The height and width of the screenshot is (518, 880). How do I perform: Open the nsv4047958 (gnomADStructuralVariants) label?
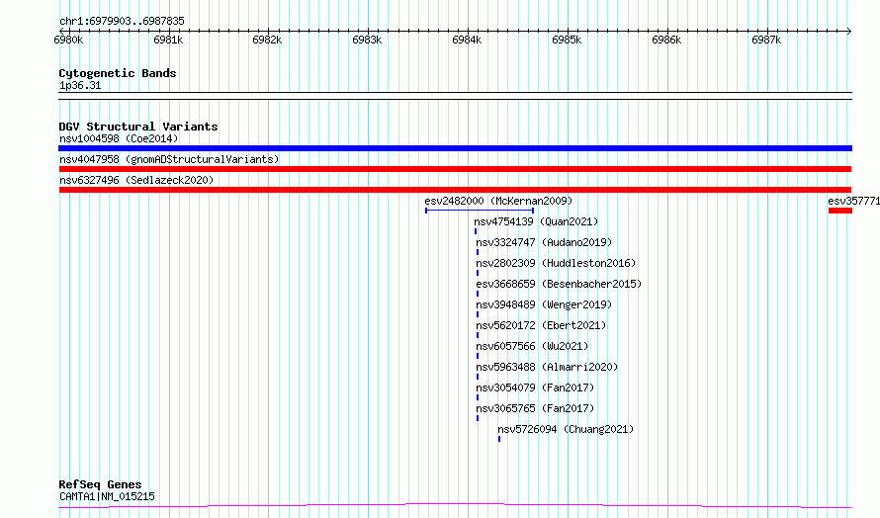pyautogui.click(x=169, y=159)
